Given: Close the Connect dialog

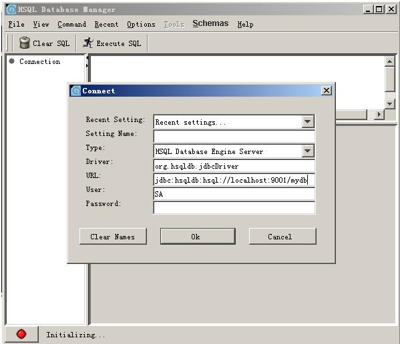Looking at the screenshot, I should point(327,91).
